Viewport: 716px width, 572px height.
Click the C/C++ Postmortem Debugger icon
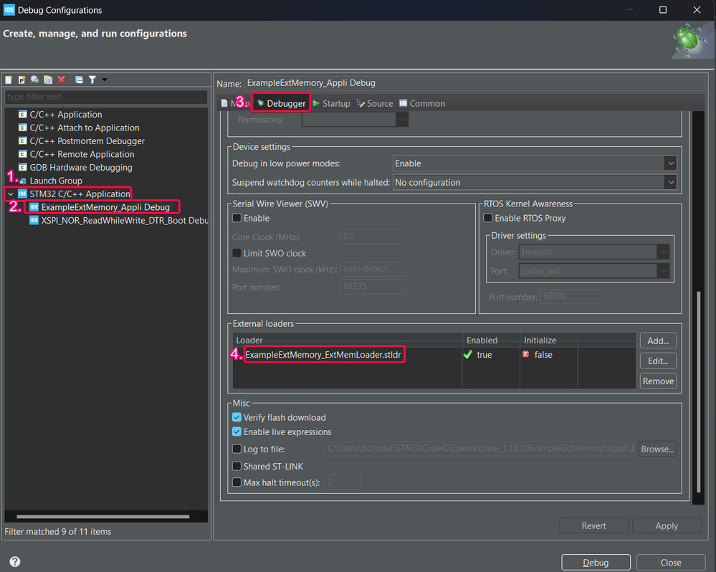[22, 140]
